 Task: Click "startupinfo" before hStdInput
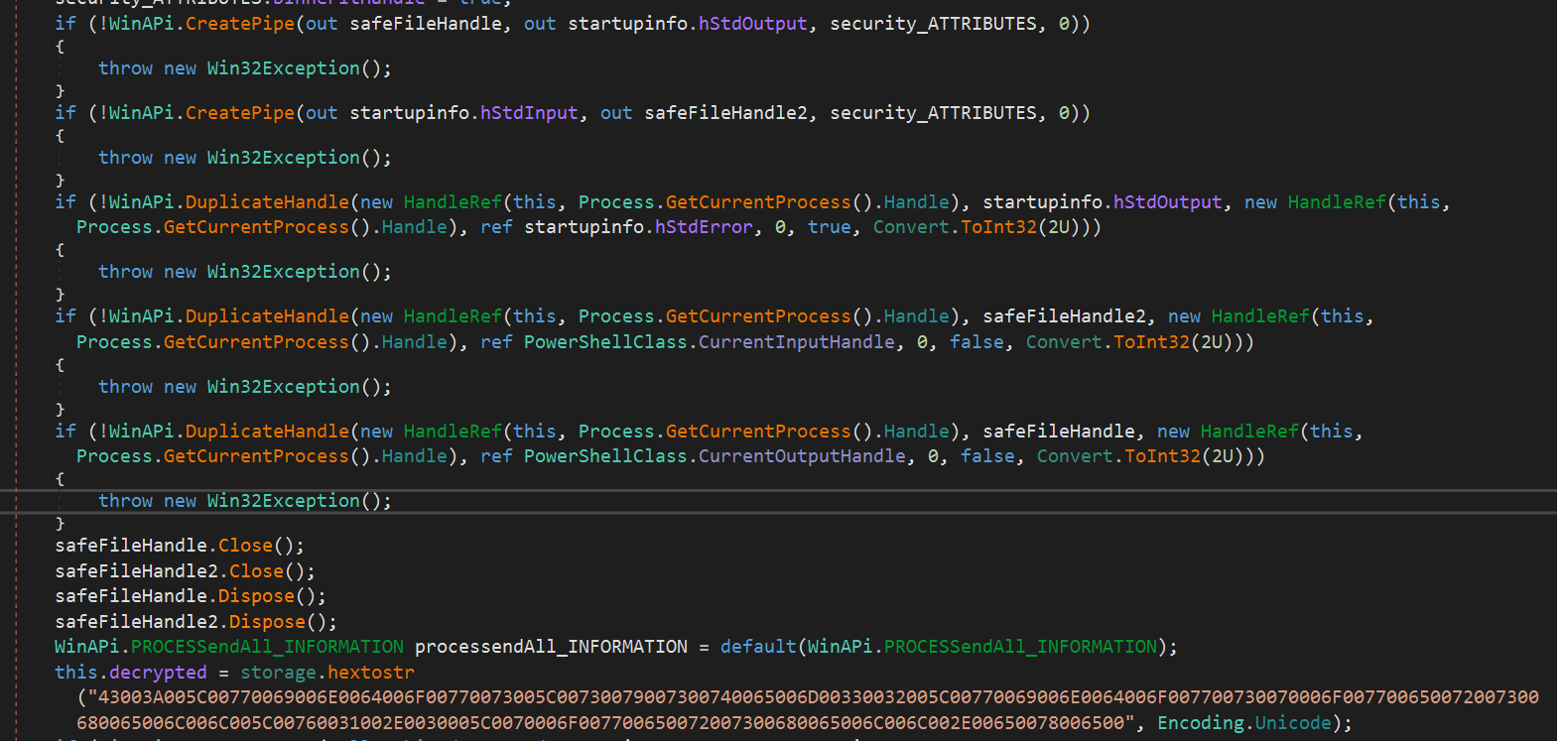click(409, 113)
